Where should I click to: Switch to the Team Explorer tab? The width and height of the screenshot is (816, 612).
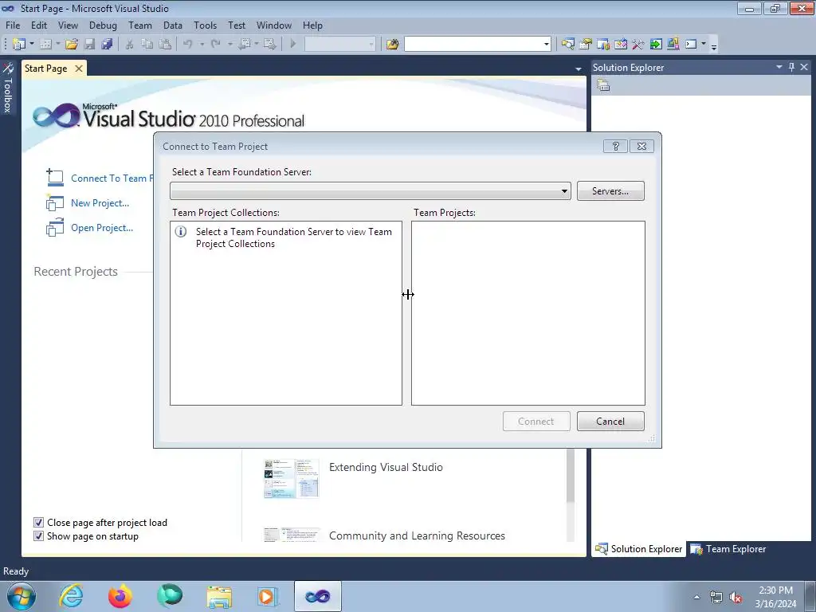pos(728,548)
